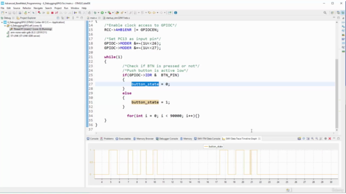346x194 pixels.
Task: Open the Run launch dropdown arrow
Action: click(x=106, y=13)
